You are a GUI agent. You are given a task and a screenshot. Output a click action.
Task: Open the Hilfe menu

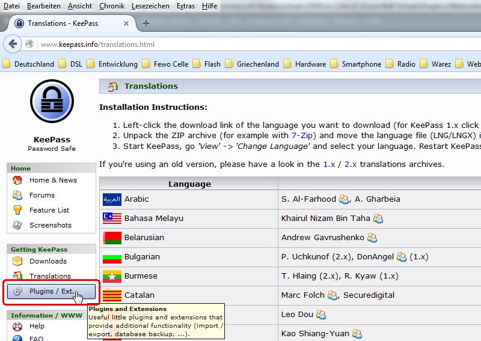coord(209,6)
